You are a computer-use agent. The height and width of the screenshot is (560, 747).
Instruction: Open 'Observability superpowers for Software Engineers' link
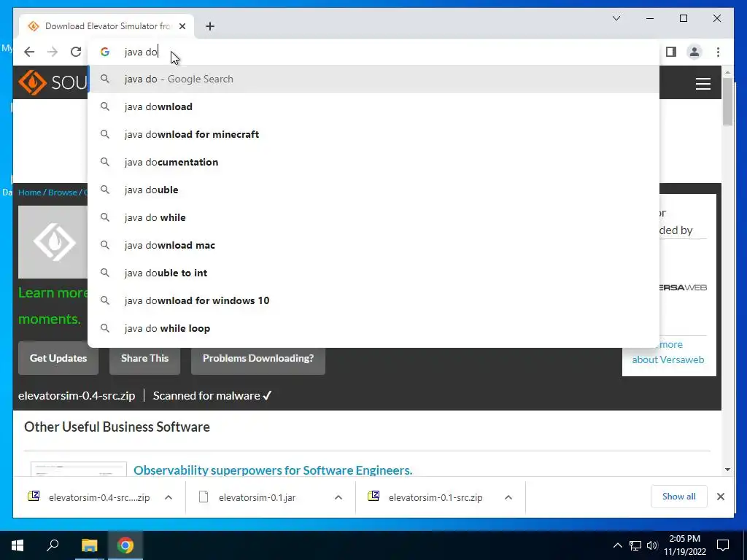click(x=273, y=470)
